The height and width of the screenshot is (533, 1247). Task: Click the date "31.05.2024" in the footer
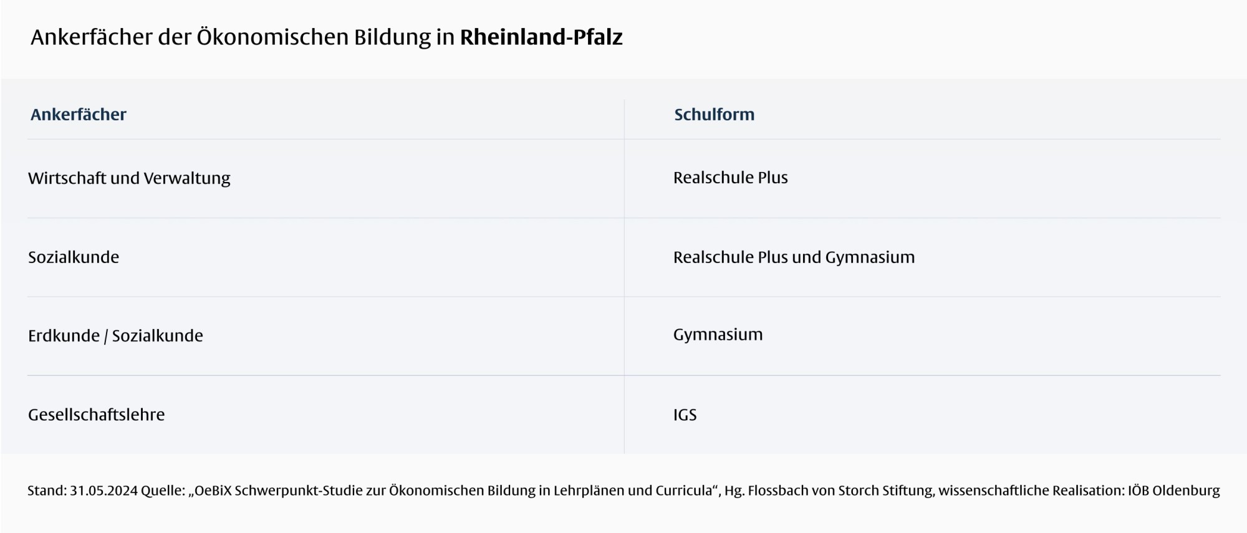click(104, 491)
